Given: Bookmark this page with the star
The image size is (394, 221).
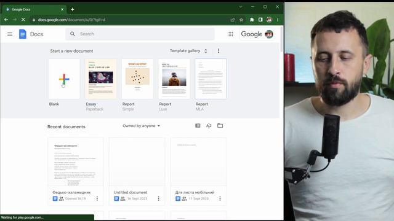Looking at the screenshot, I should pos(241,20).
